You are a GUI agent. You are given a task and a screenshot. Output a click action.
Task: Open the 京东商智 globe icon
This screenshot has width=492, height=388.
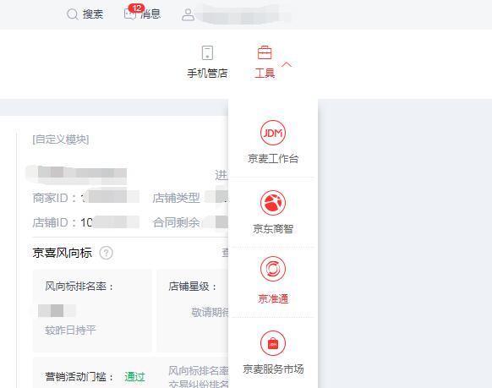[x=273, y=203]
